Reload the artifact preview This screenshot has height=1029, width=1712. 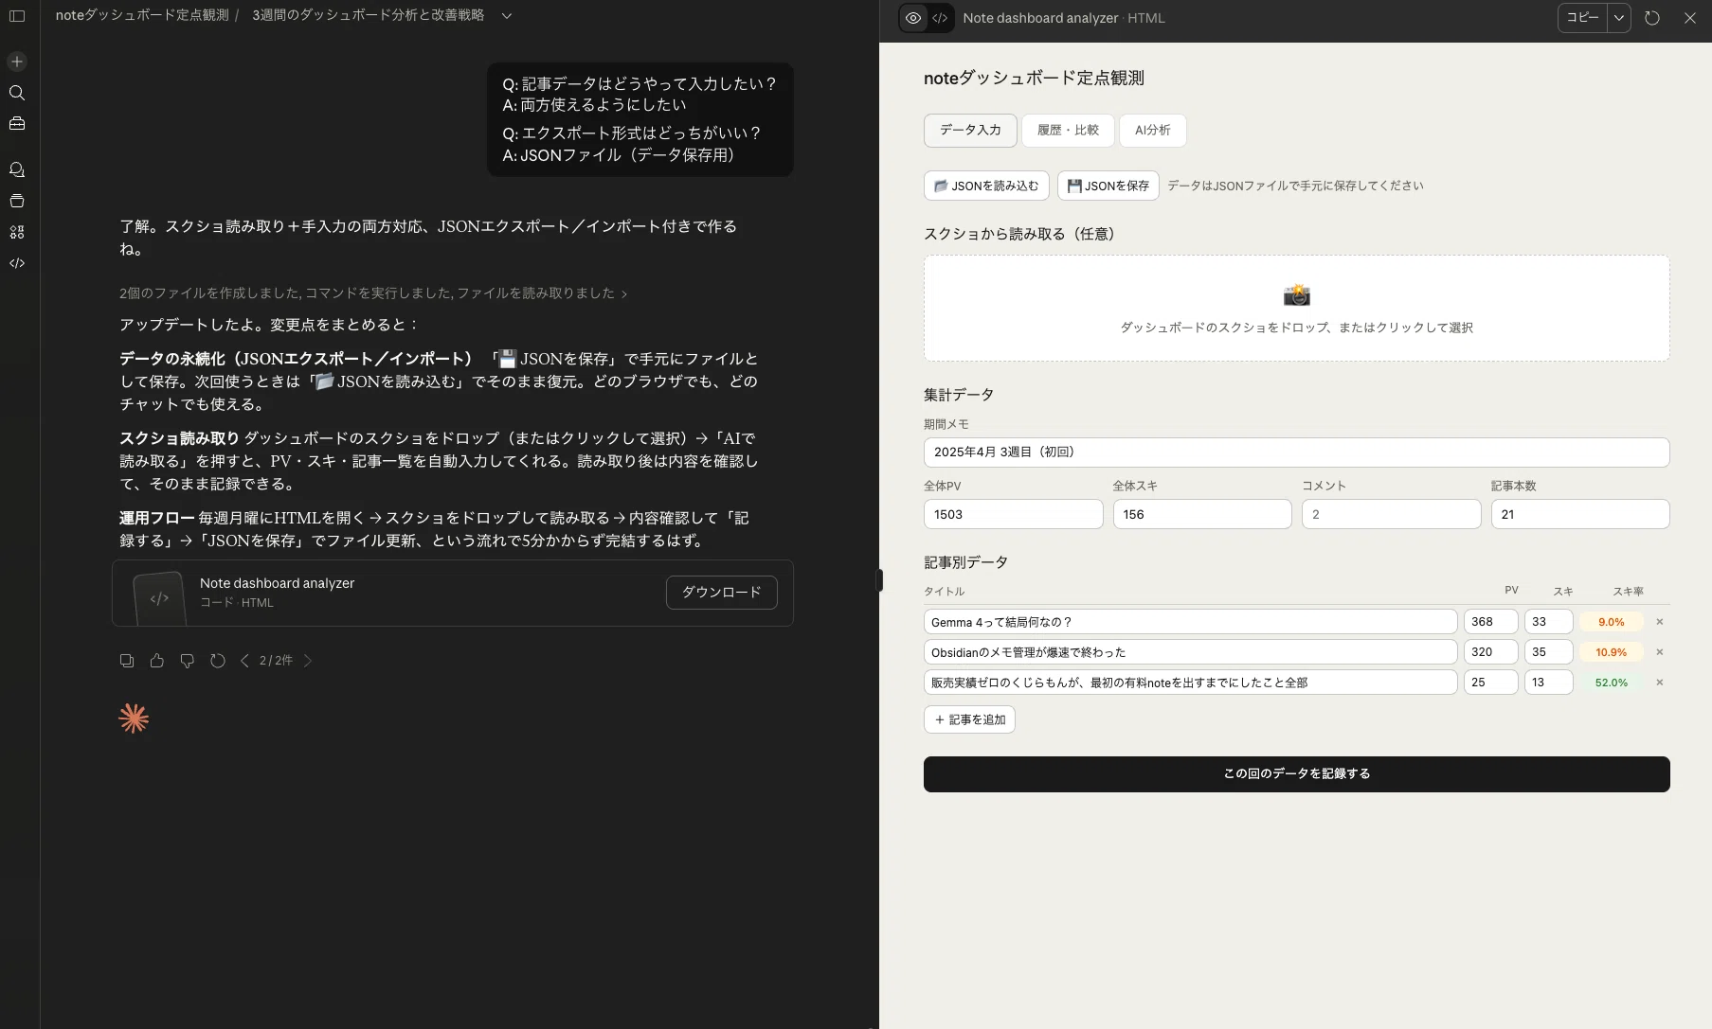click(1652, 18)
